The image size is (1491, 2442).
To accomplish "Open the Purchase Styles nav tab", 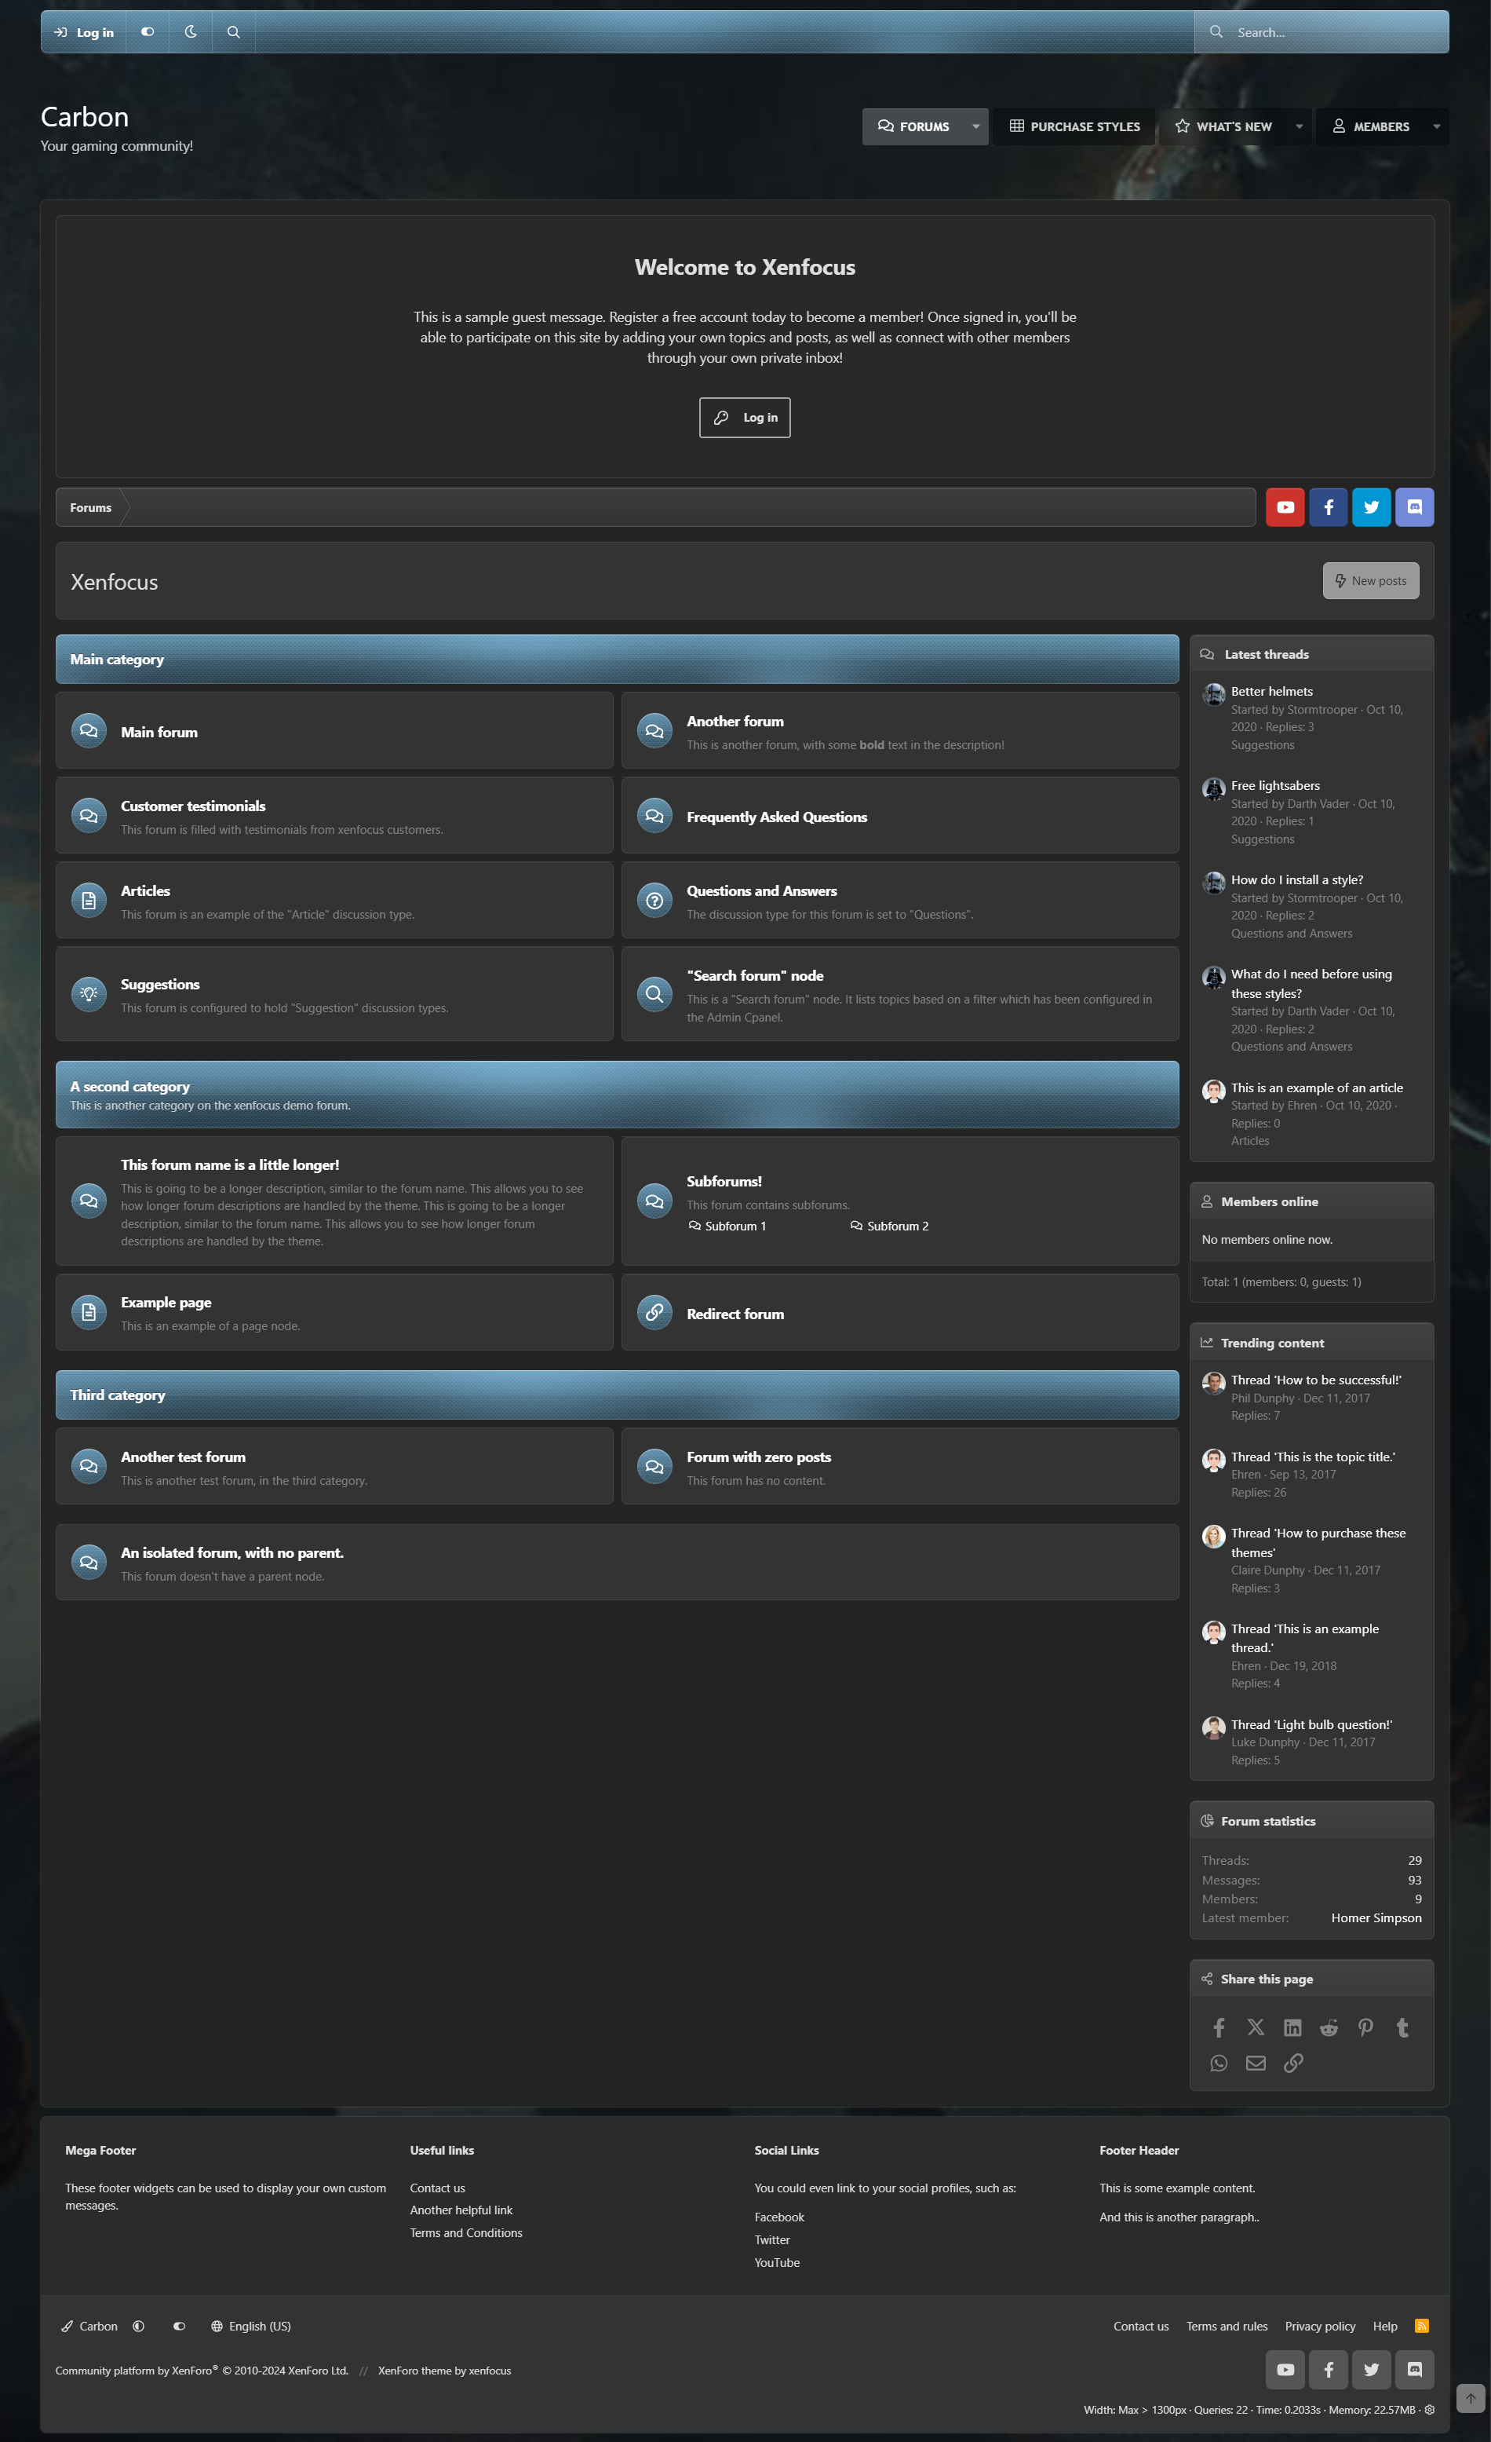I will pyautogui.click(x=1074, y=127).
